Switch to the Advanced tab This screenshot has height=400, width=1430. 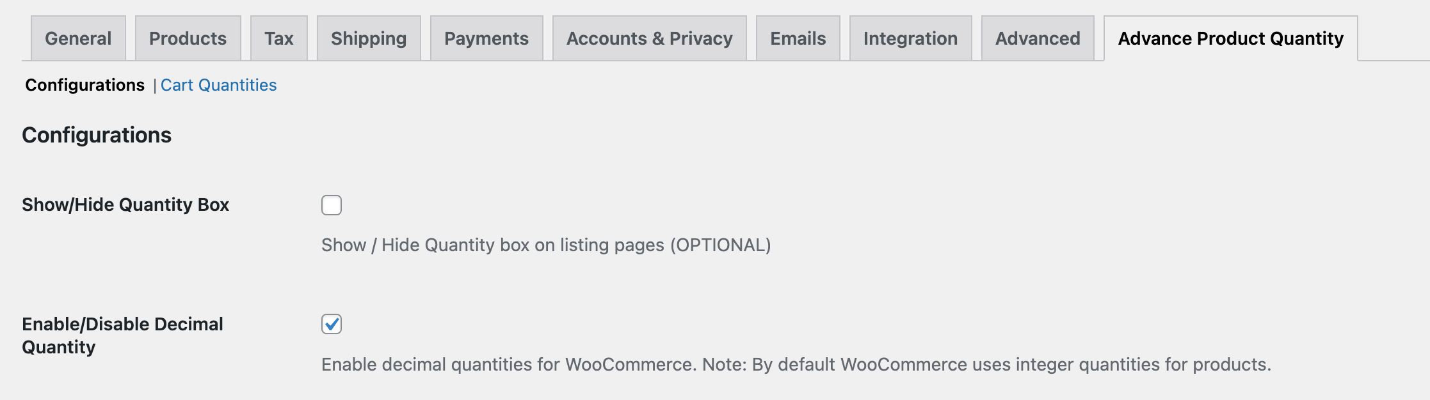(x=1036, y=38)
